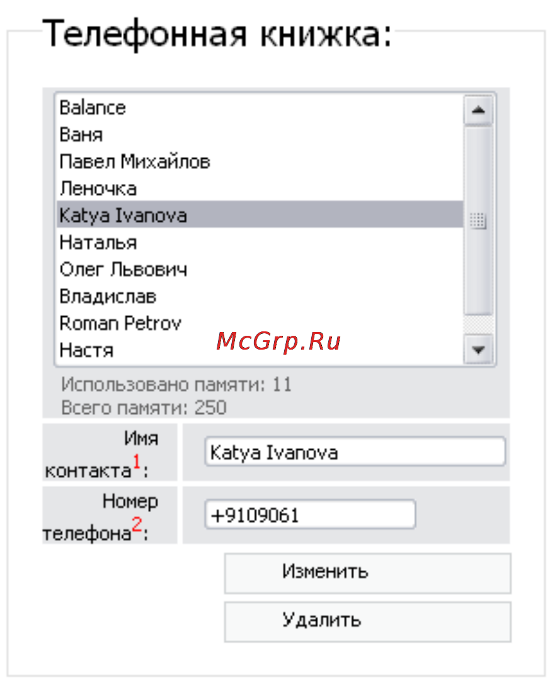
Task: Click the Удалить button
Action: [367, 622]
